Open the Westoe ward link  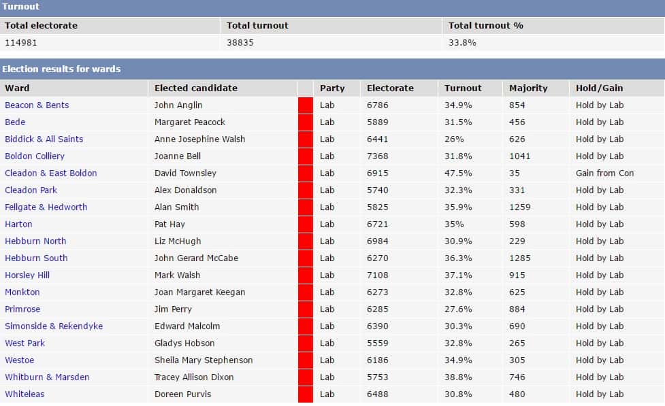[20, 360]
